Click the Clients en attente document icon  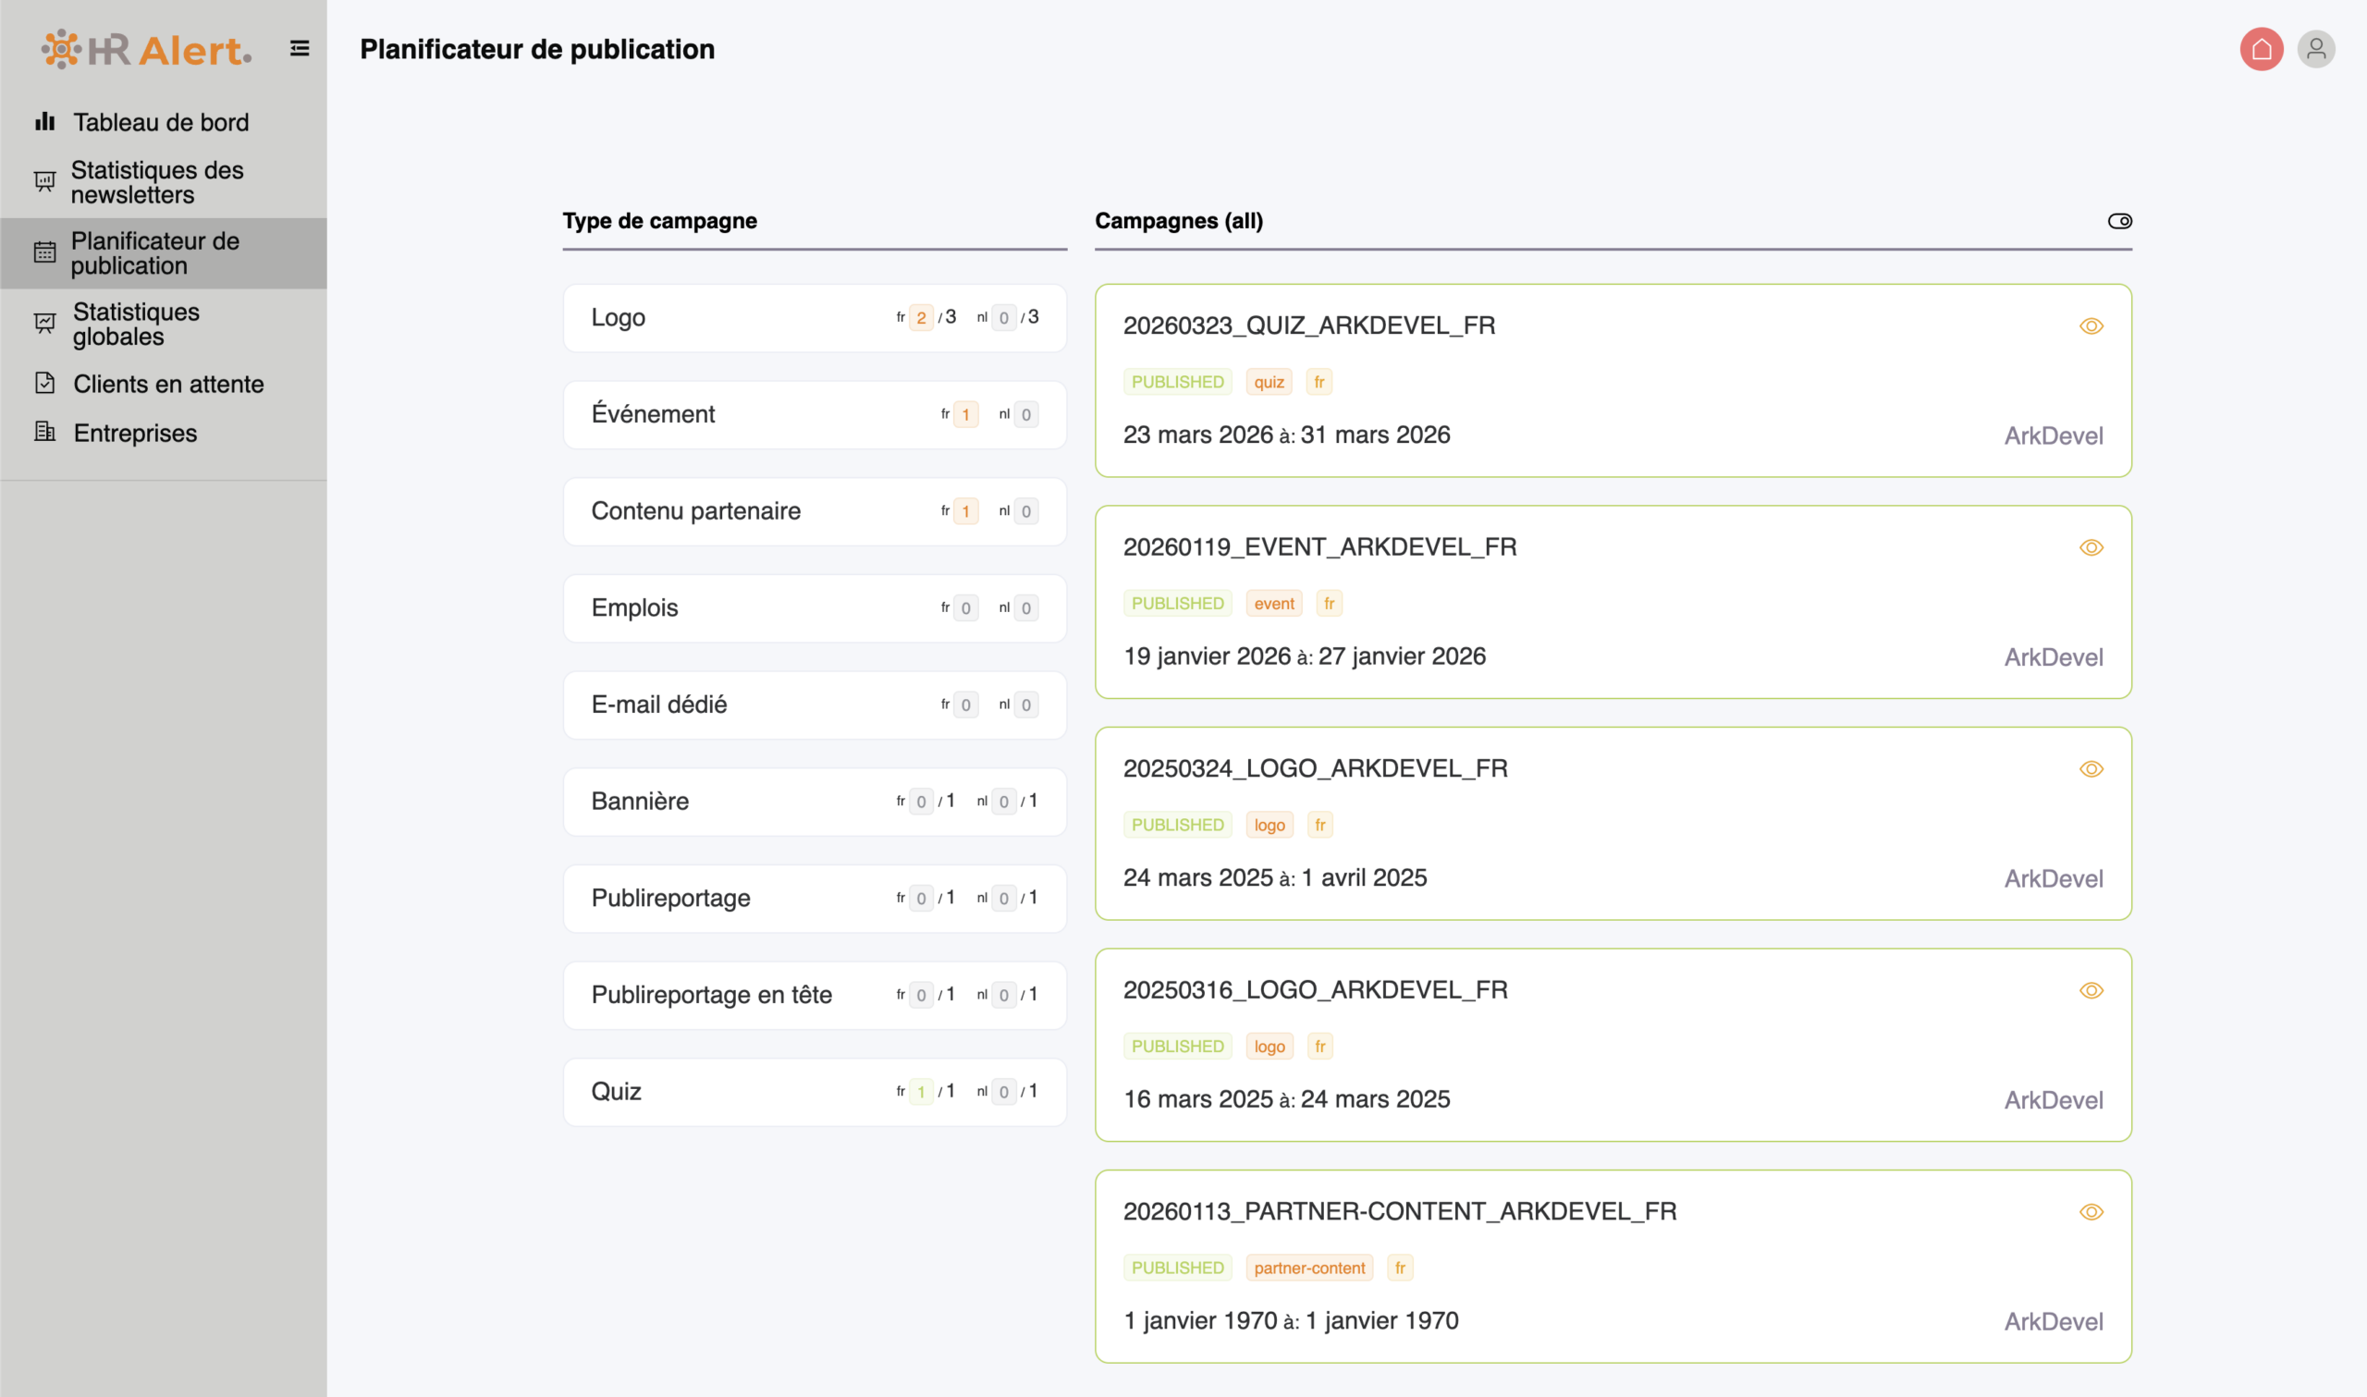(45, 383)
